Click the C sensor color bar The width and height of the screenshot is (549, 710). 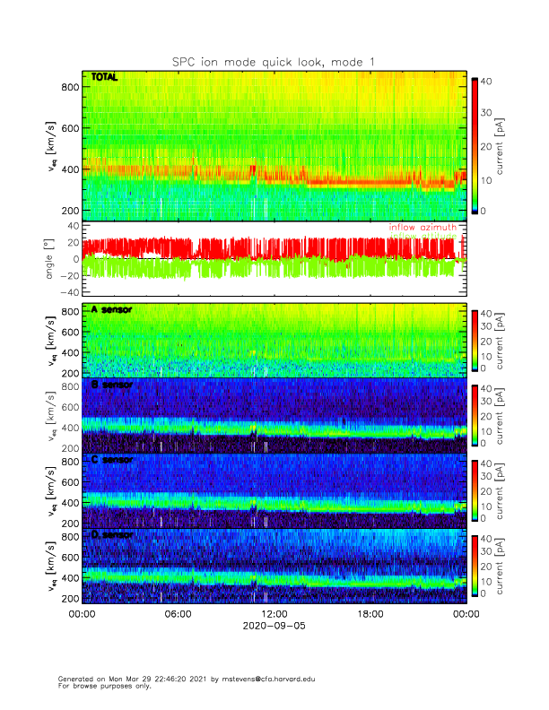(475, 489)
